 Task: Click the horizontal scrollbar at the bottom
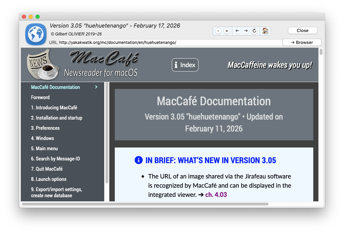click(143, 204)
